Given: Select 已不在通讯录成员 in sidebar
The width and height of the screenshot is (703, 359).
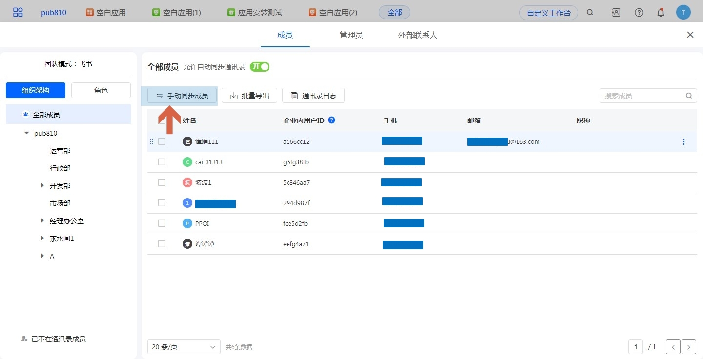Looking at the screenshot, I should click(58, 339).
